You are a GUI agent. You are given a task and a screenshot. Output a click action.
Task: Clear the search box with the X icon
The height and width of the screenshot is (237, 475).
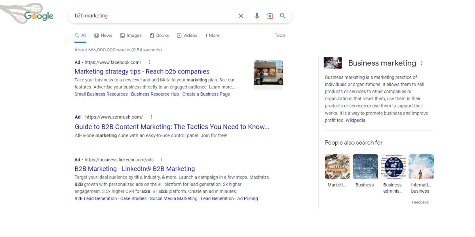pyautogui.click(x=241, y=16)
